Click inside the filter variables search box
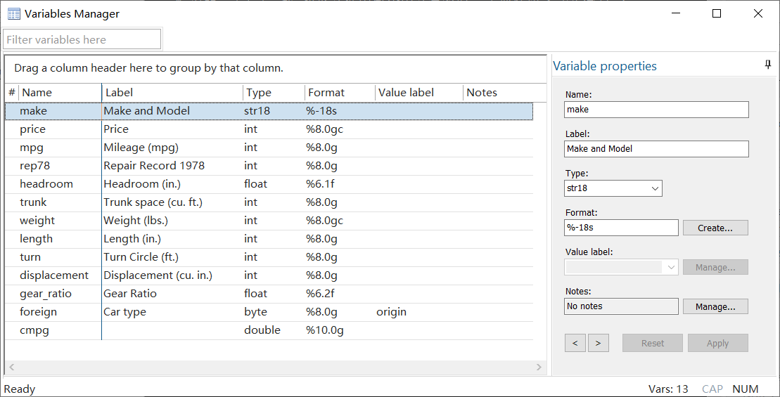Viewport: 780px width, 397px height. 82,39
